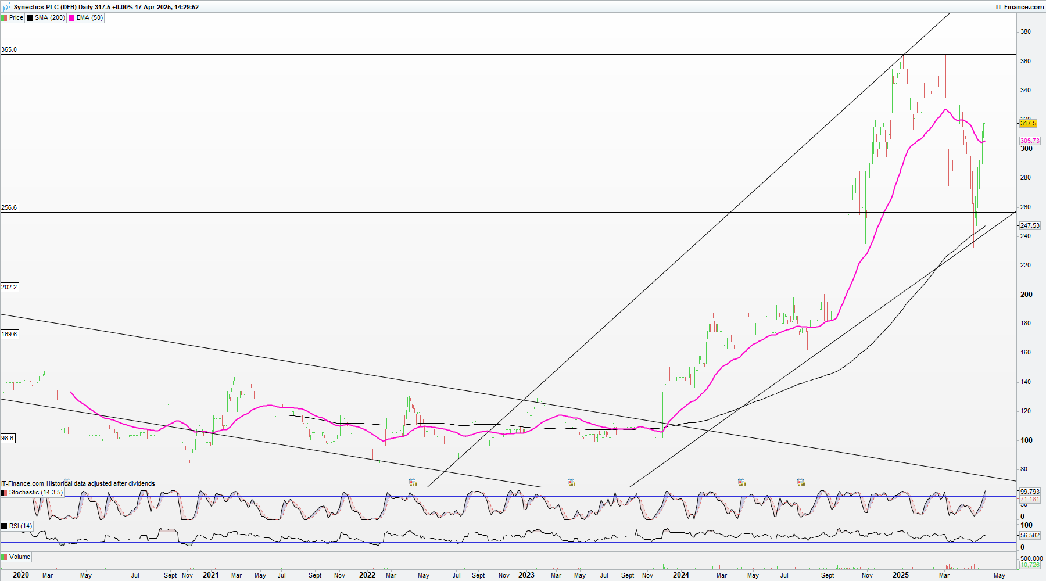The image size is (1046, 581).
Task: Click the 2022 year label on time axis
Action: pos(367,575)
